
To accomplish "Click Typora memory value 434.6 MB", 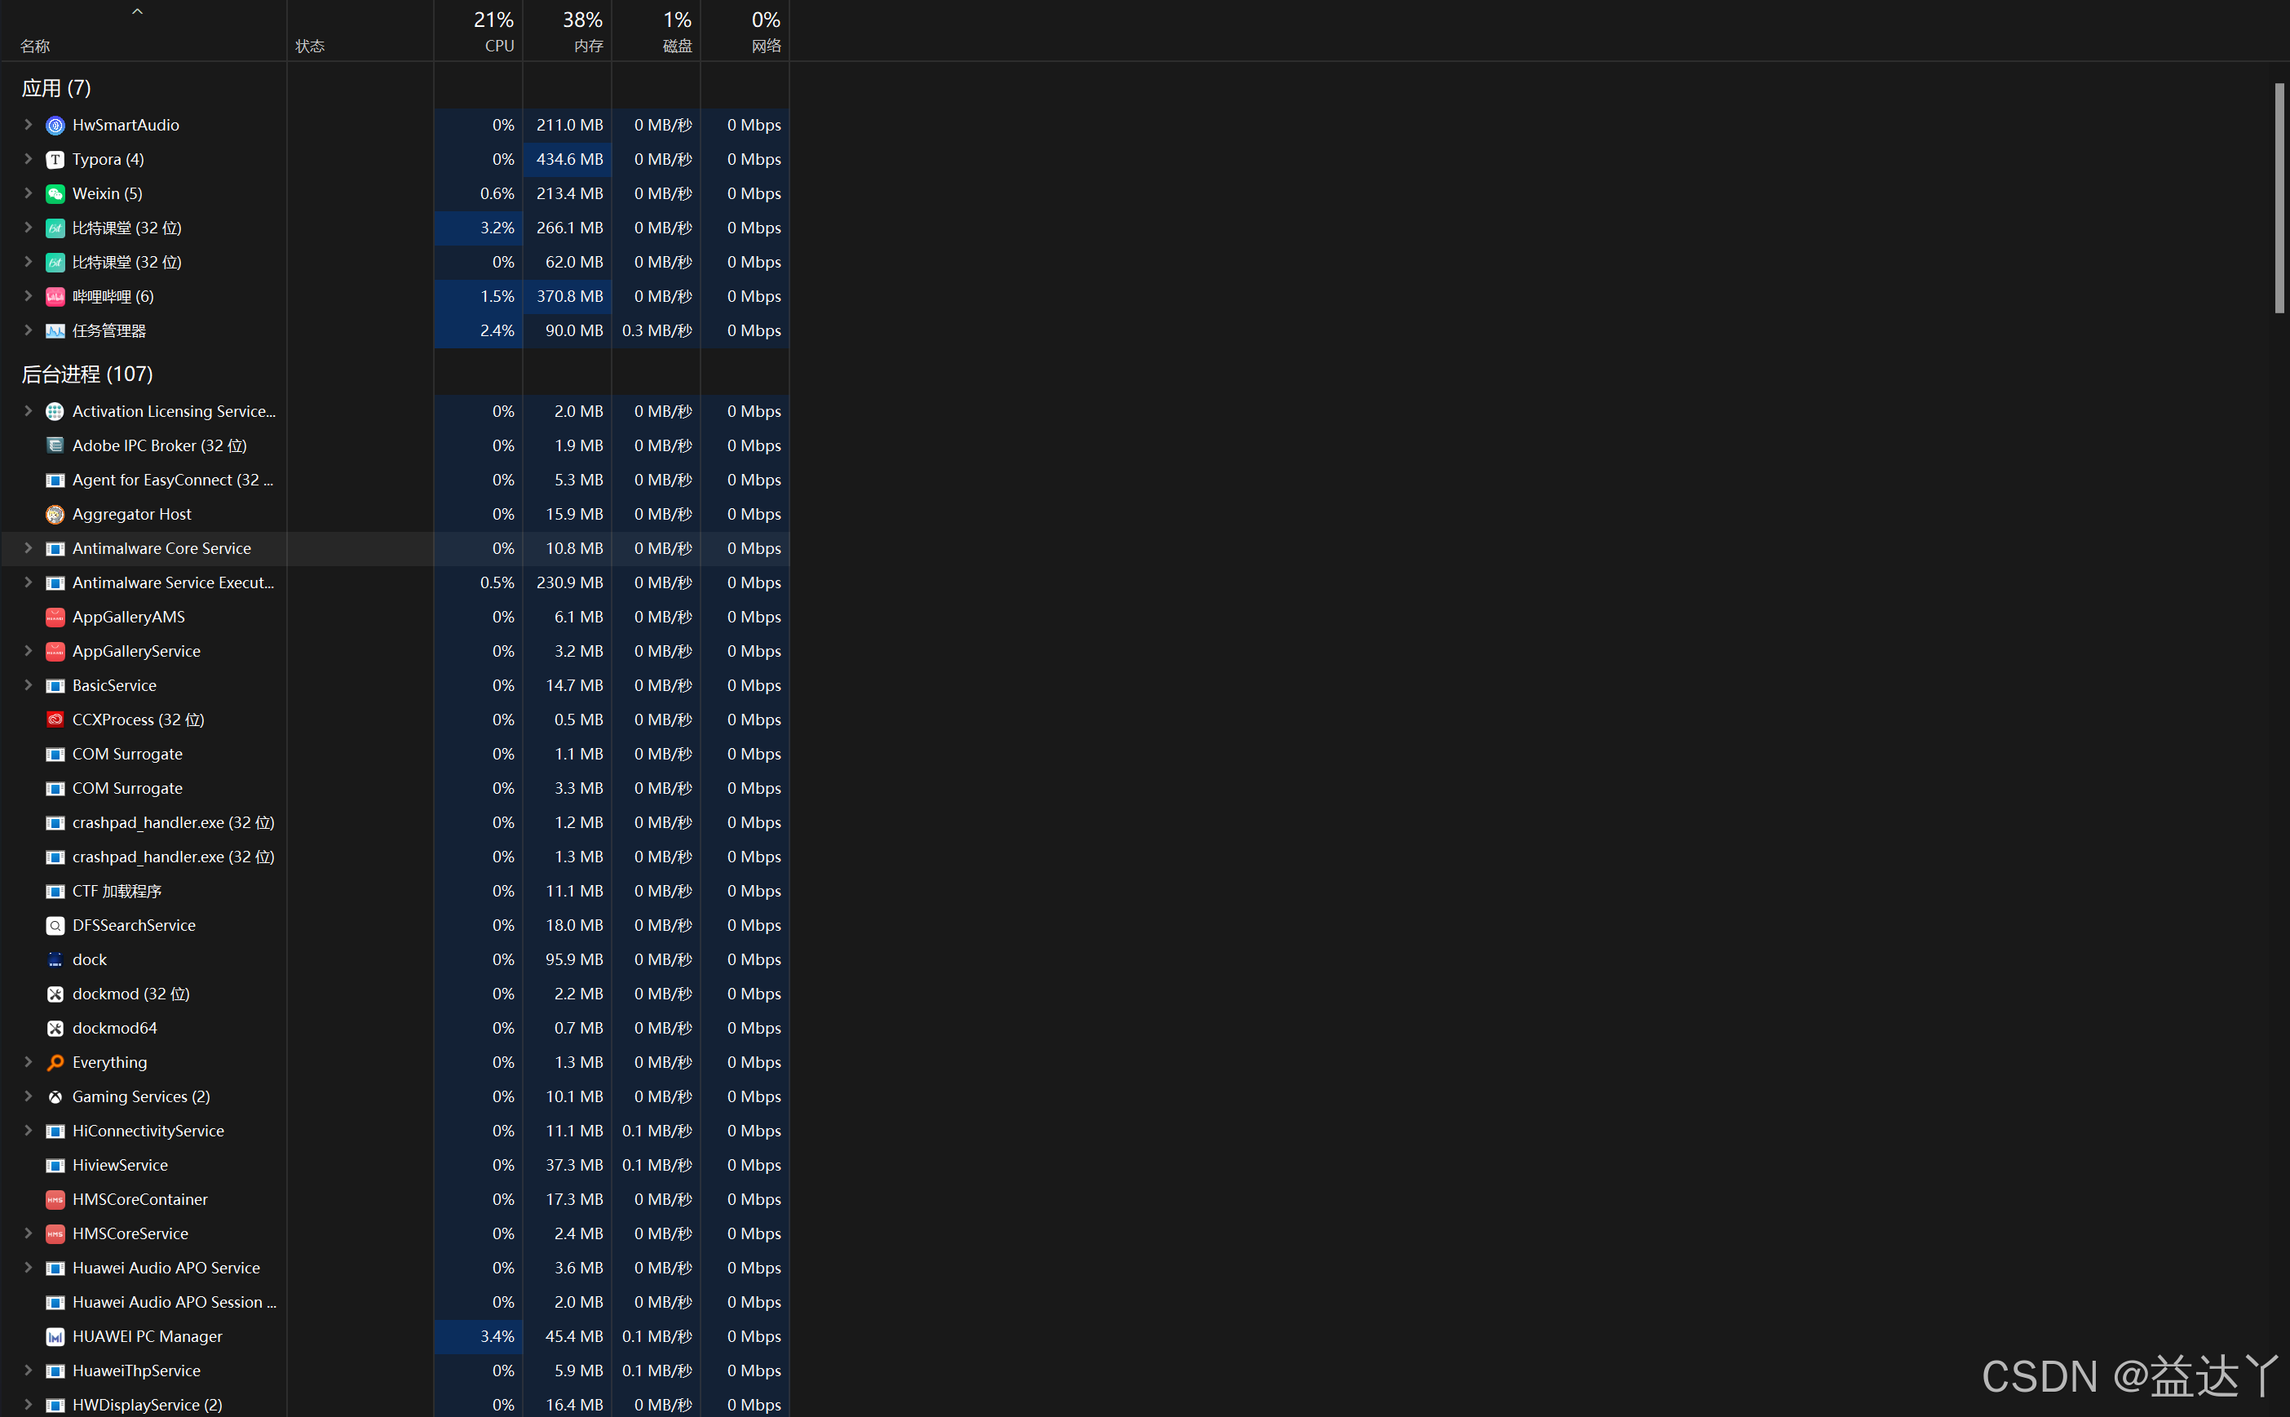I will coord(569,159).
